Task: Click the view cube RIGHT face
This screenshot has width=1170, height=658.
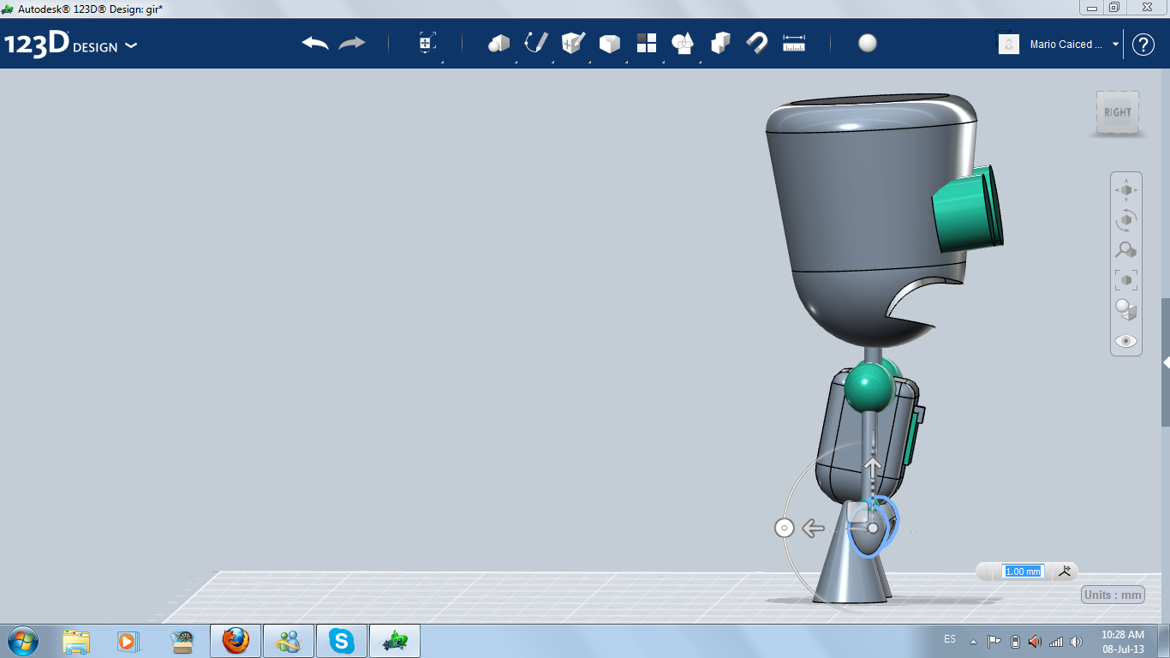Action: pos(1118,112)
